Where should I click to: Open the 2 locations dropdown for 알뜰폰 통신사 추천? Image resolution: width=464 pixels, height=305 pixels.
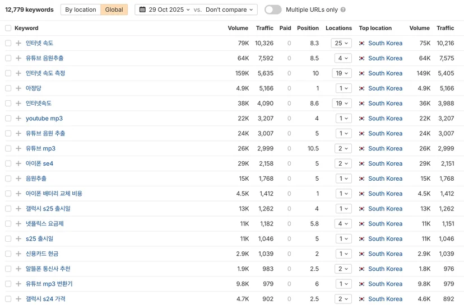[343, 269]
